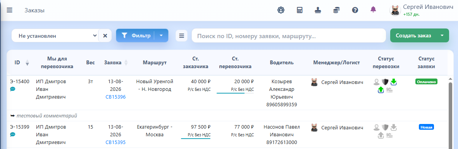
Task: Click the Водитель column header
Action: 282,62
